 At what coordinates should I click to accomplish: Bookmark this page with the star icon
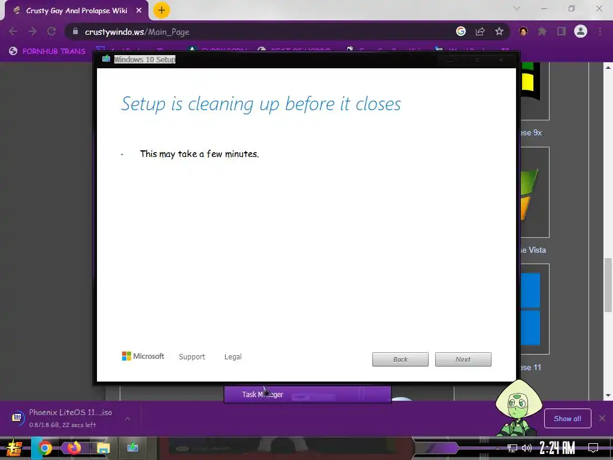[499, 31]
